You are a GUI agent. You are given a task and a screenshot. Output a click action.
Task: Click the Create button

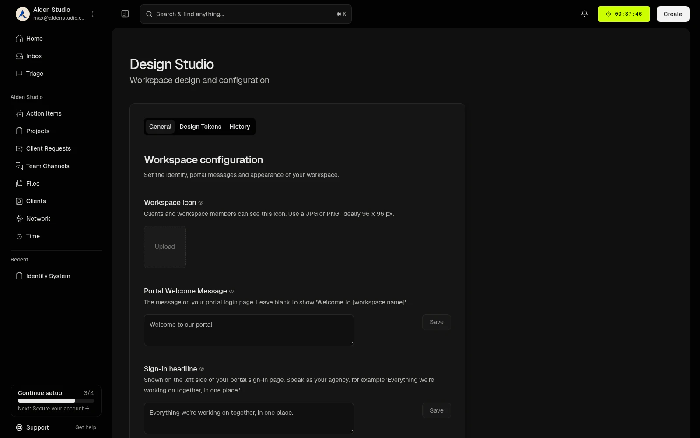673,14
